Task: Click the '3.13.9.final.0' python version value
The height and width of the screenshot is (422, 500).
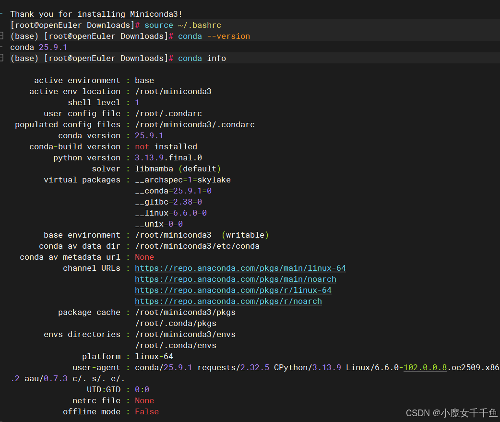Action: pos(168,157)
